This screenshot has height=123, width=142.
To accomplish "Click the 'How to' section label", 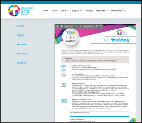I will click(64, 68).
